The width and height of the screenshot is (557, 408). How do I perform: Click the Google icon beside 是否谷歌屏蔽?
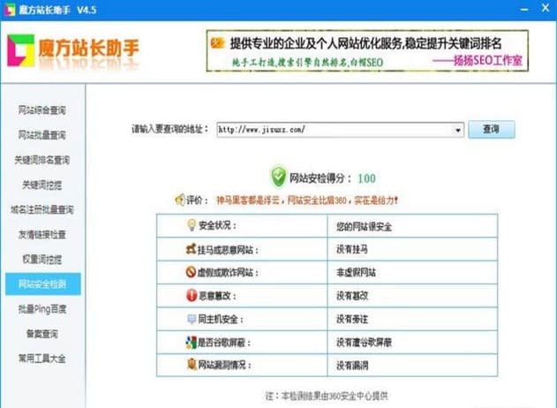coord(190,342)
